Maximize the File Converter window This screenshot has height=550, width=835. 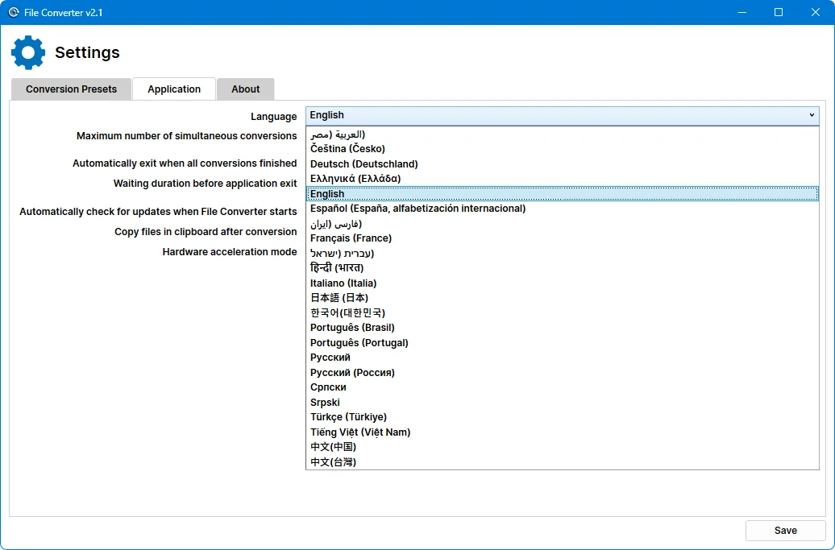778,12
